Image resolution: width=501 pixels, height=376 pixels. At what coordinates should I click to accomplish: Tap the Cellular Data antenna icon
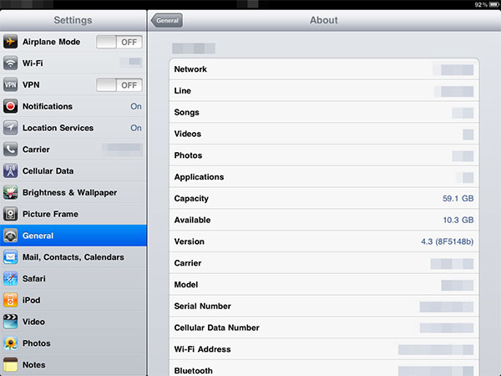point(10,171)
